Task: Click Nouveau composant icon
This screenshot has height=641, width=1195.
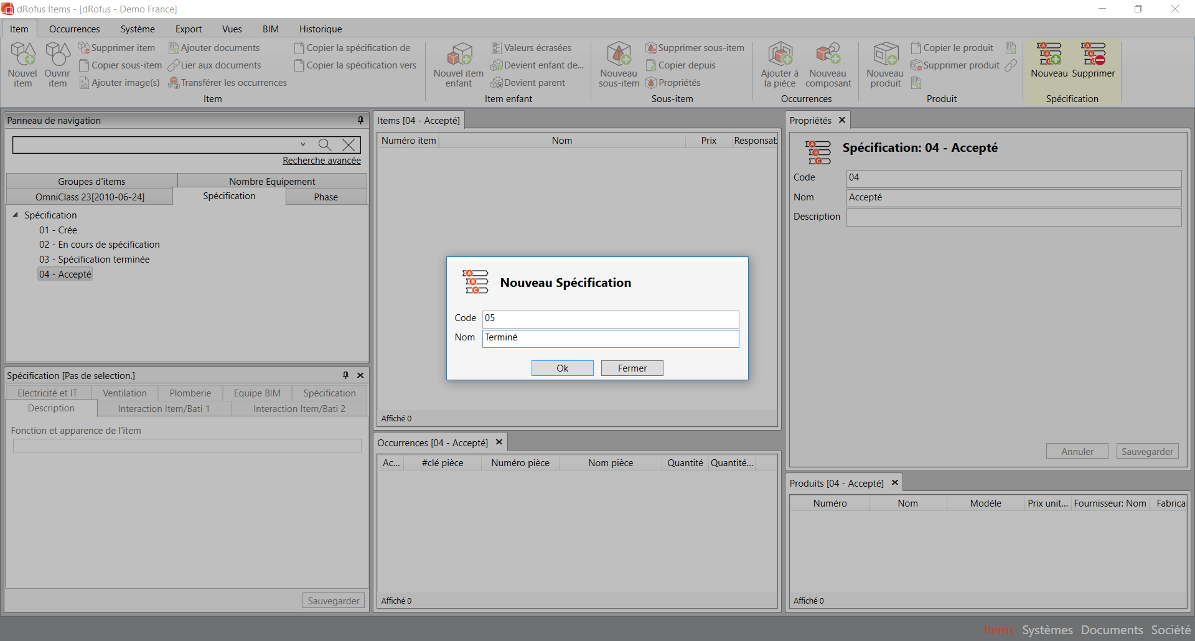Action: tap(828, 55)
